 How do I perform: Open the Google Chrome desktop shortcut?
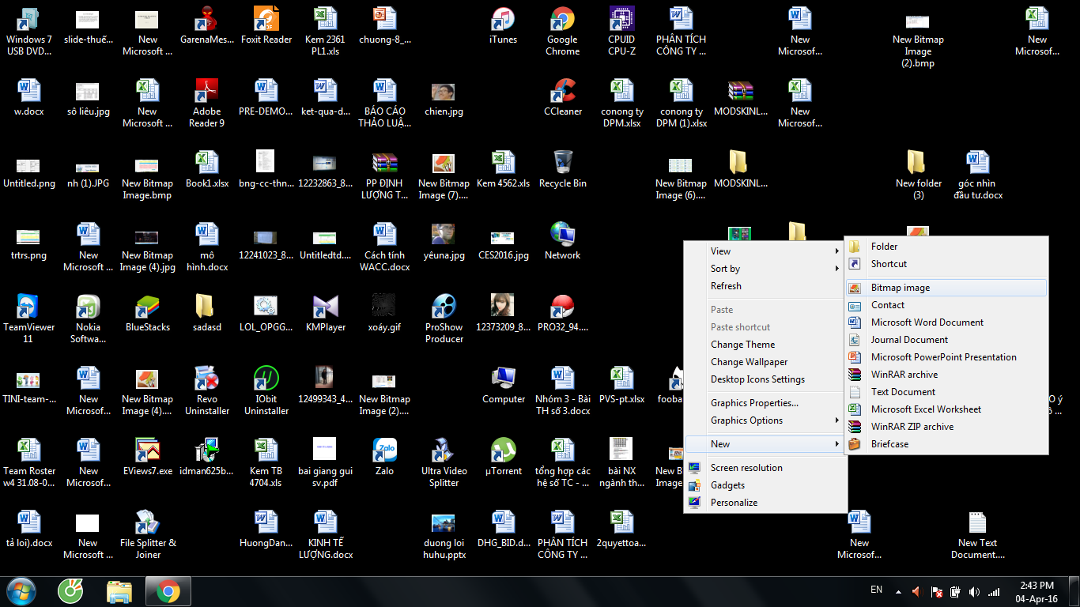coord(563,32)
